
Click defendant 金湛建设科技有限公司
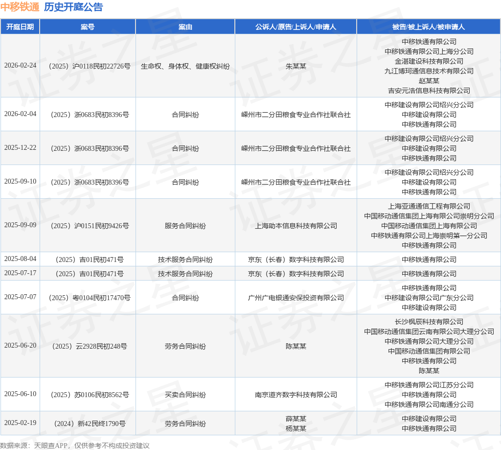click(x=429, y=61)
